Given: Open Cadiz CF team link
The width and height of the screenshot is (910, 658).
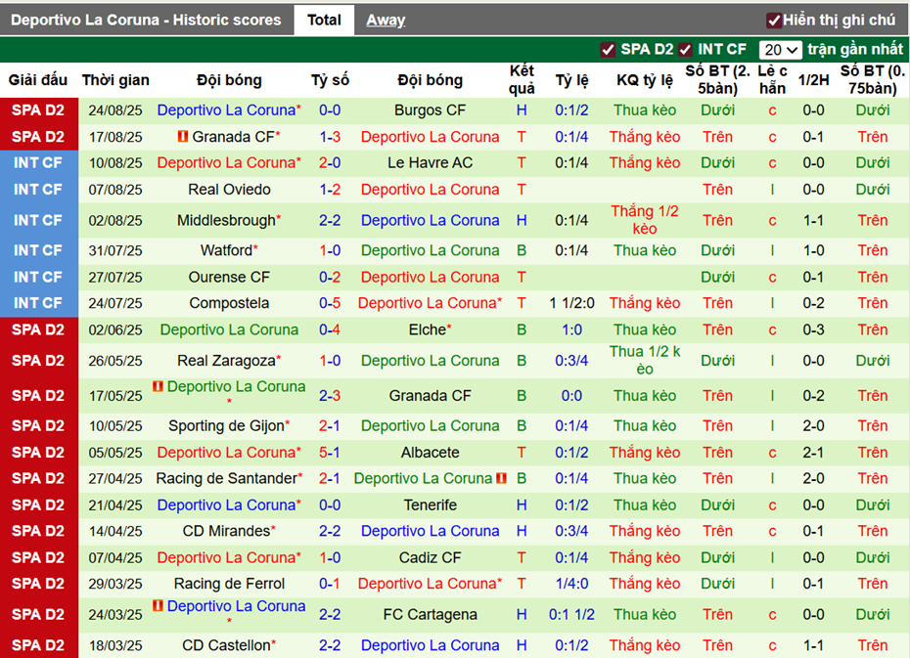Looking at the screenshot, I should click(430, 557).
